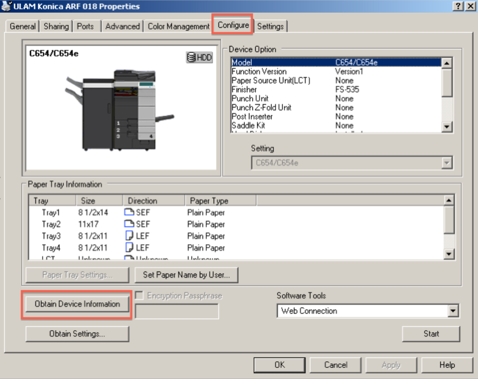The width and height of the screenshot is (478, 379).
Task: Click the printer icon in the title bar
Action: [6, 6]
